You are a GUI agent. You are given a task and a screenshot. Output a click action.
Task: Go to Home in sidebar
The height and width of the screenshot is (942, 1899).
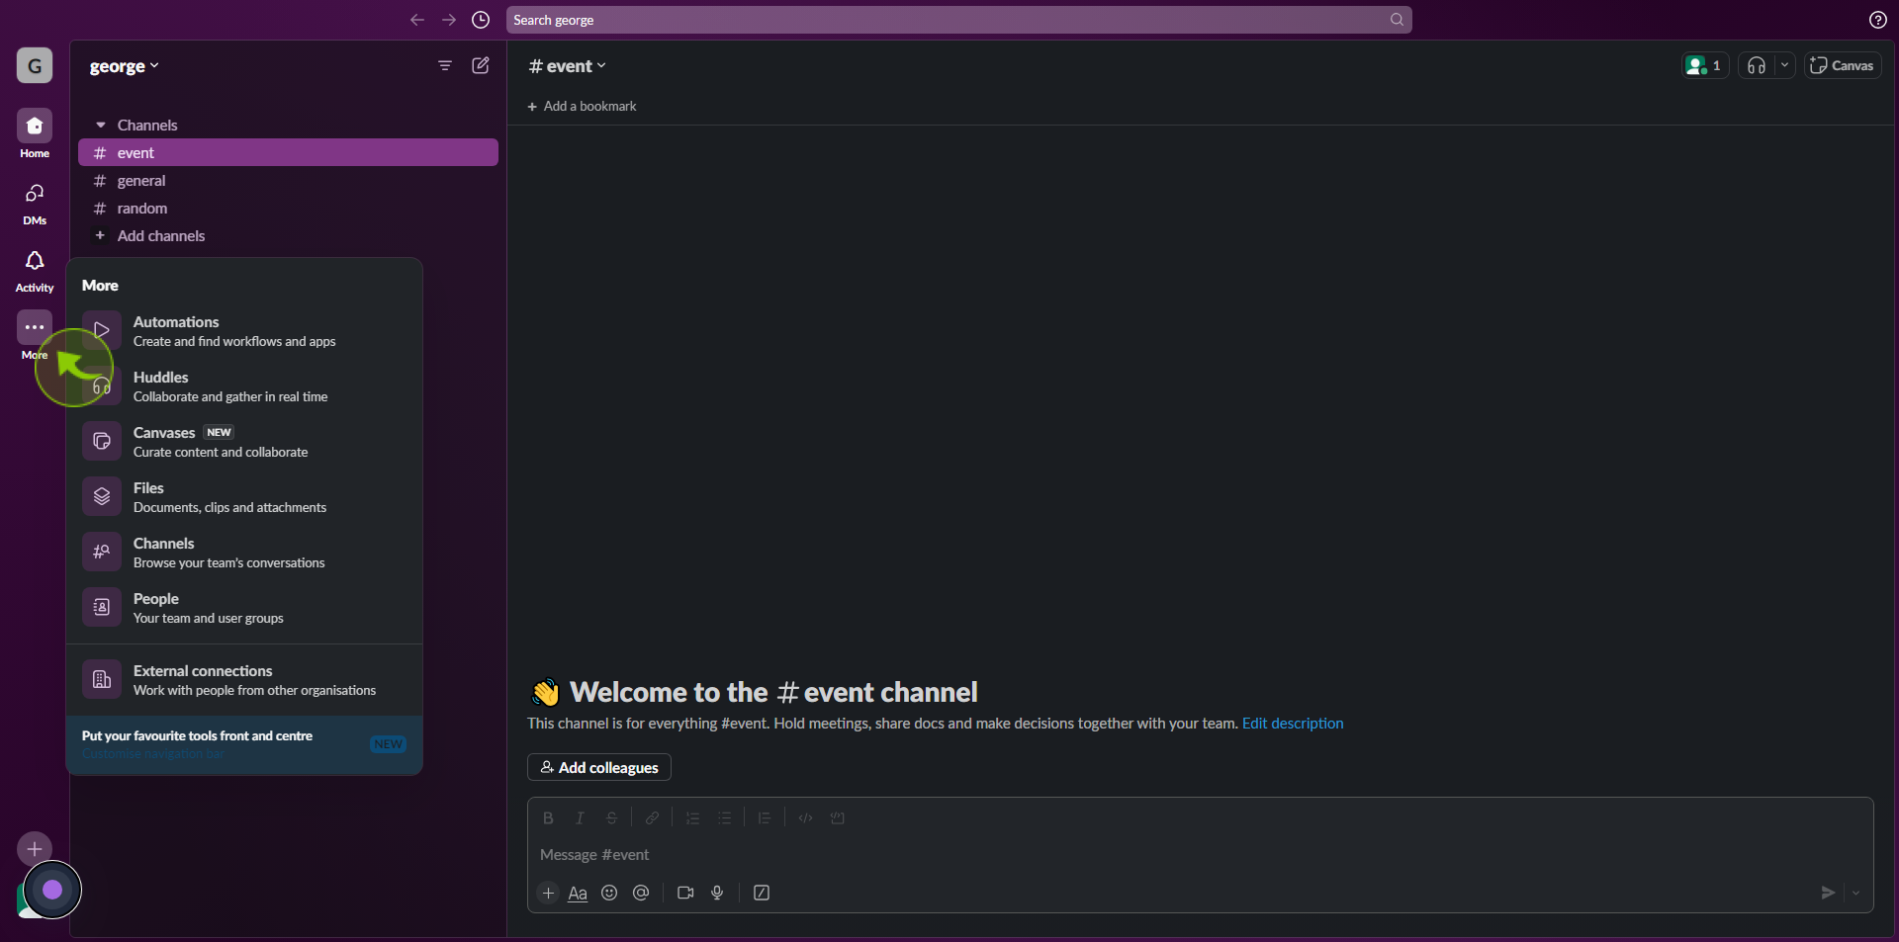tap(35, 133)
